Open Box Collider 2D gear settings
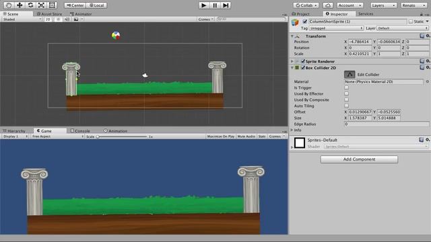Image resolution: width=431 pixels, height=242 pixels. pos(428,67)
